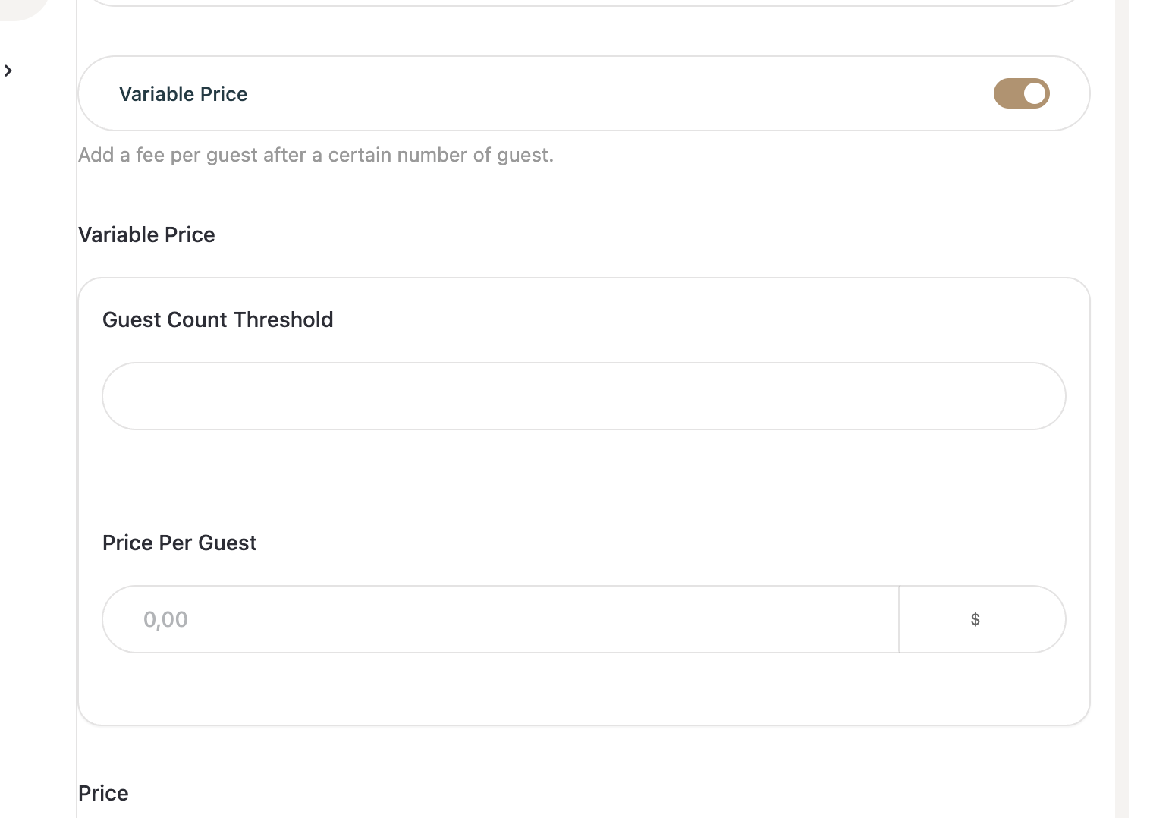Click the gray rounded shape in the top-left corner
1150x818 pixels.
coord(23,8)
